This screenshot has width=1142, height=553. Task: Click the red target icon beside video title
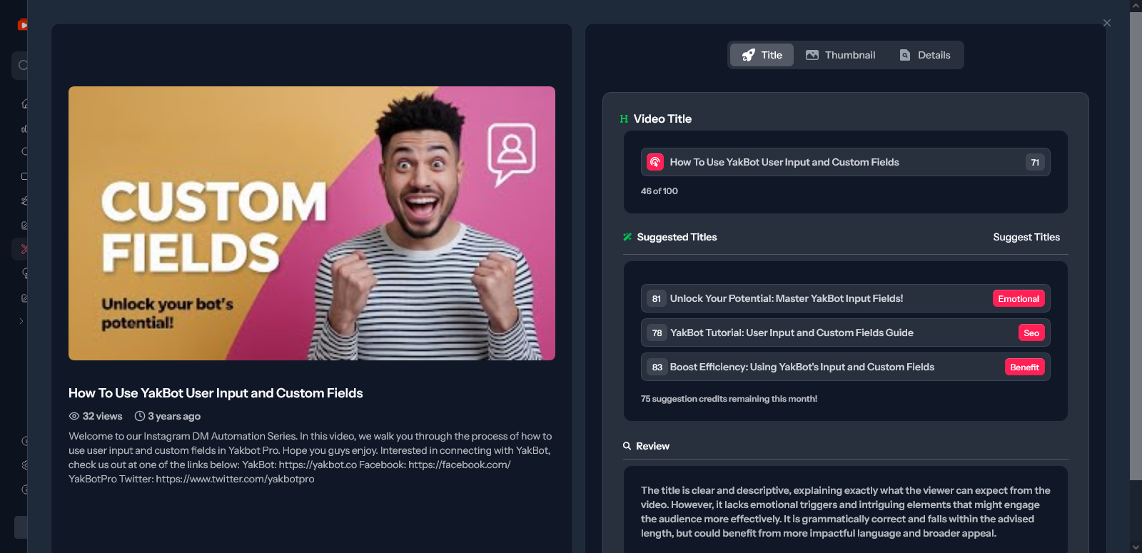click(655, 162)
